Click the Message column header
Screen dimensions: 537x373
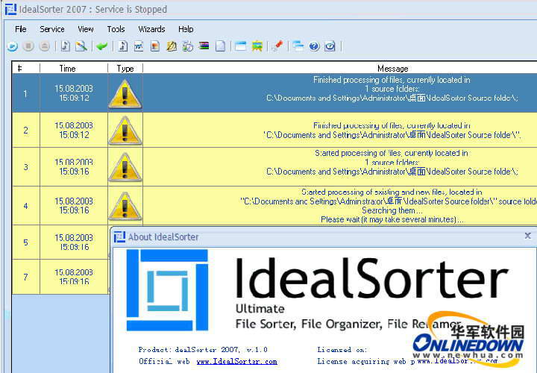(393, 68)
